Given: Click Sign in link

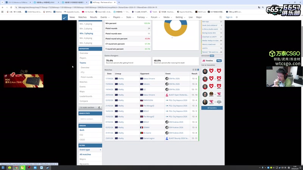Looking at the screenshot, I should pos(229,17).
